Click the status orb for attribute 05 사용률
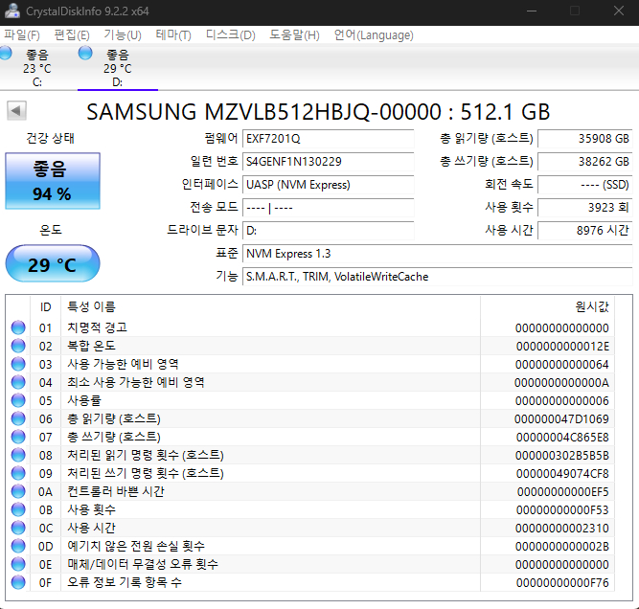This screenshot has width=639, height=609. pos(18,400)
